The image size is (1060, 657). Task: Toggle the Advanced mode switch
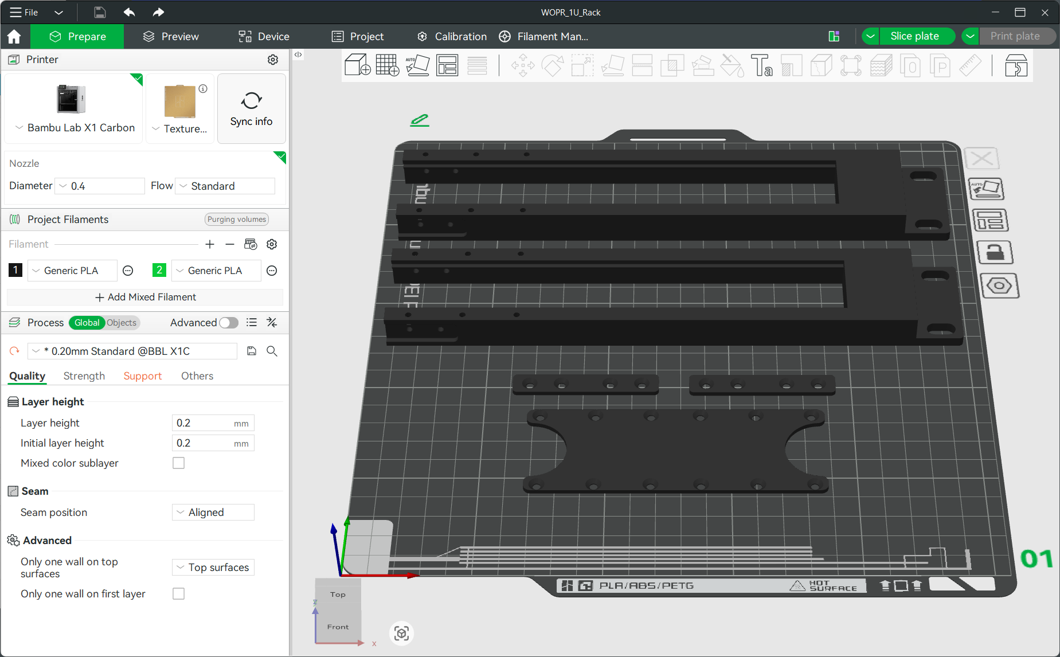pyautogui.click(x=229, y=323)
